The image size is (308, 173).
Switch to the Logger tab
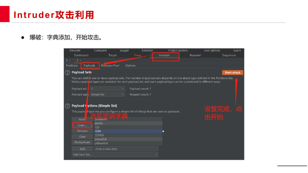124,50
